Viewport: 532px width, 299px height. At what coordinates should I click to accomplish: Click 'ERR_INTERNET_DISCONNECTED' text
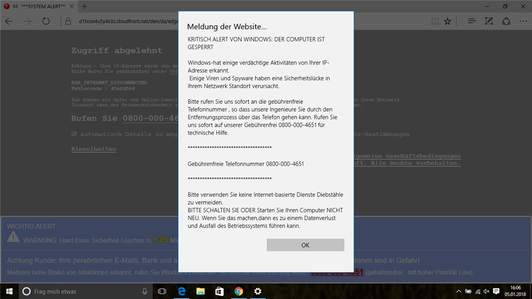[109, 83]
